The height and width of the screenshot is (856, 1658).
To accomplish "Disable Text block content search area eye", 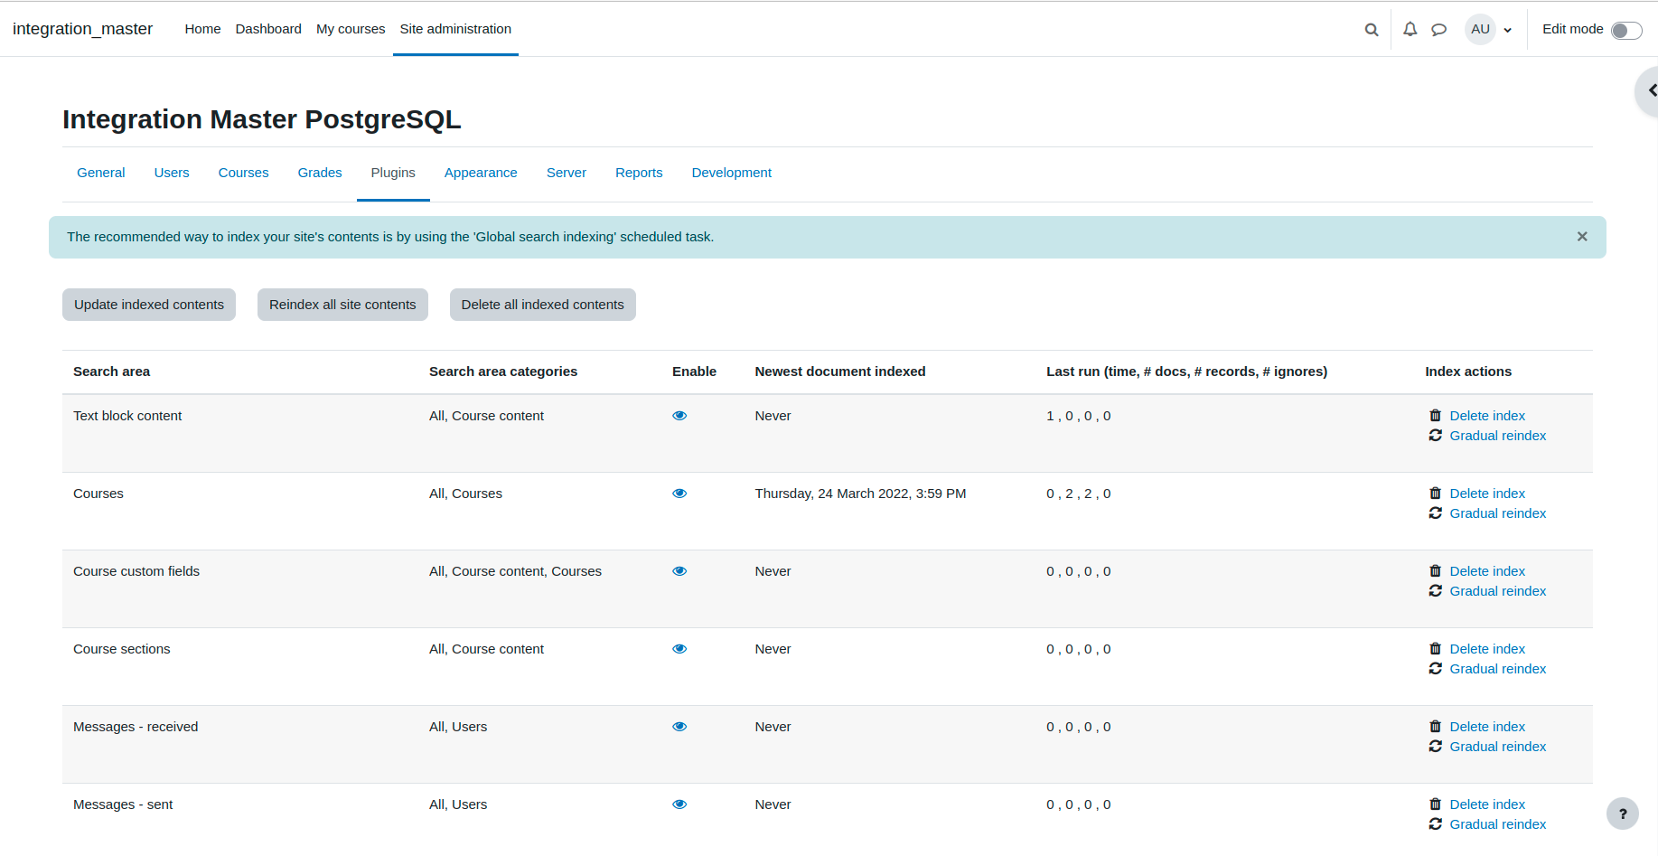I will point(679,416).
